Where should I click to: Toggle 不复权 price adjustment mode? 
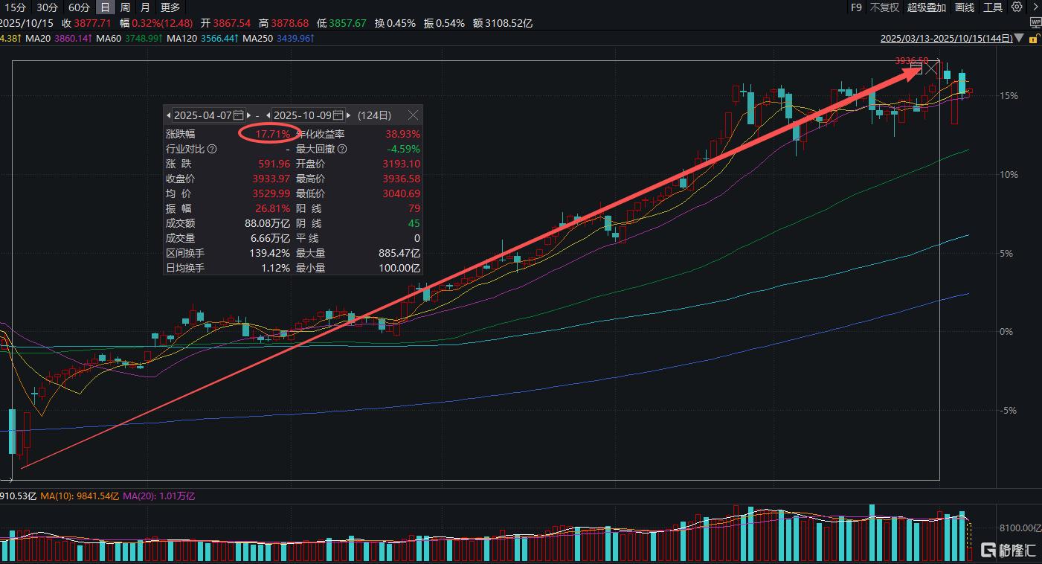pyautogui.click(x=884, y=7)
